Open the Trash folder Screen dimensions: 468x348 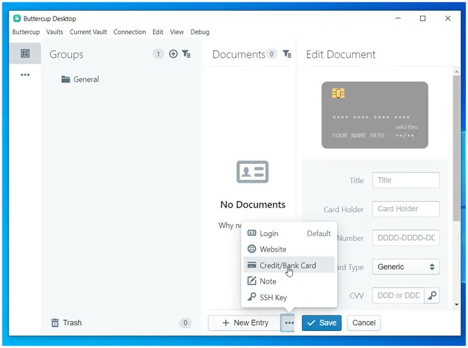(x=66, y=323)
